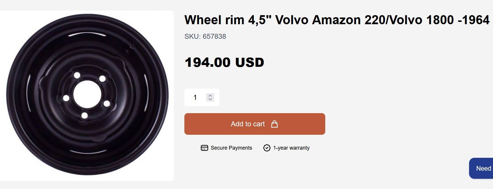
Task: Click the 194.00 USD price
Action: [224, 62]
